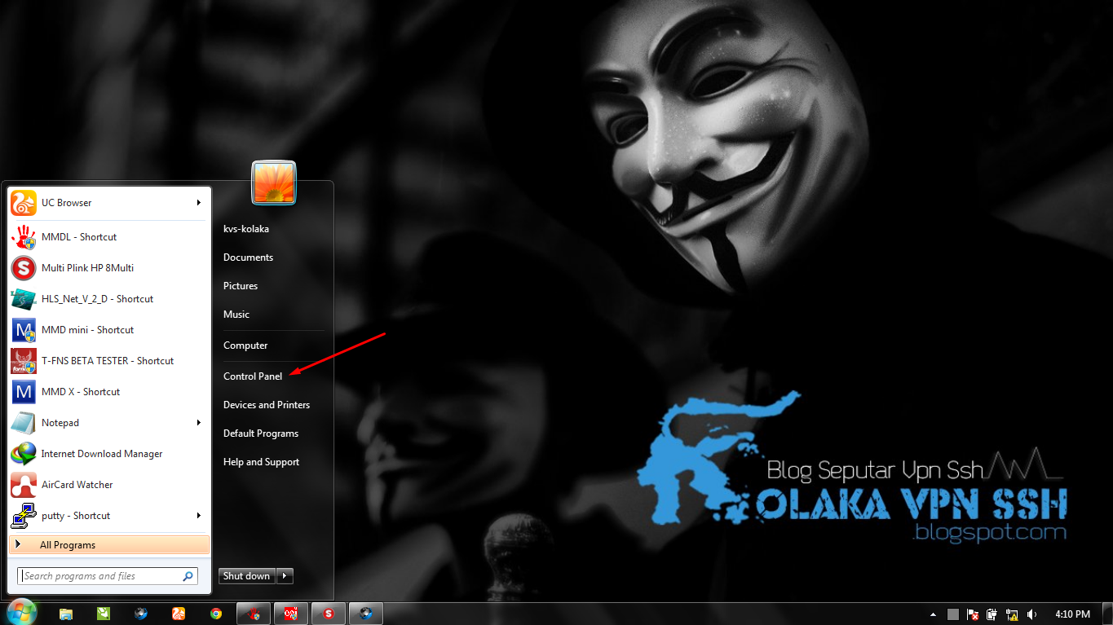Show hidden system tray icons
The image size is (1113, 625).
coord(933,614)
